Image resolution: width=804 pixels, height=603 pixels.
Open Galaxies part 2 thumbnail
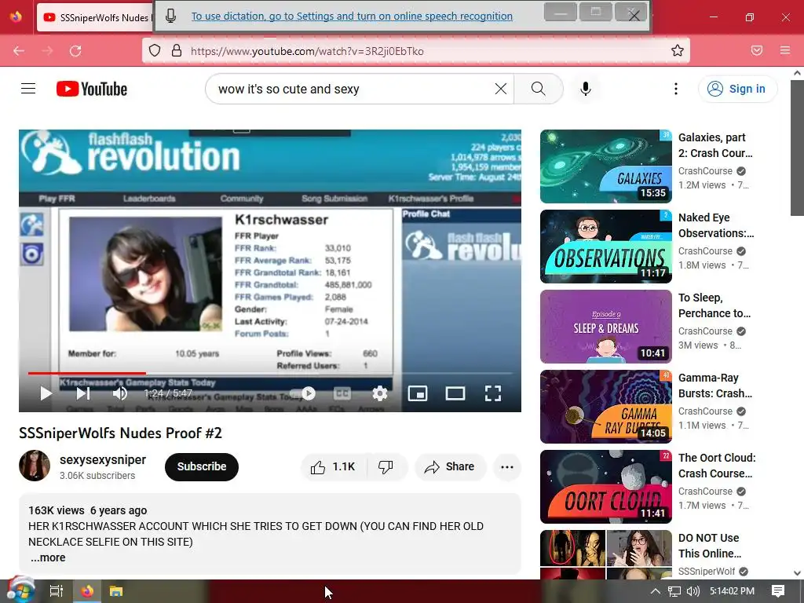pos(606,166)
